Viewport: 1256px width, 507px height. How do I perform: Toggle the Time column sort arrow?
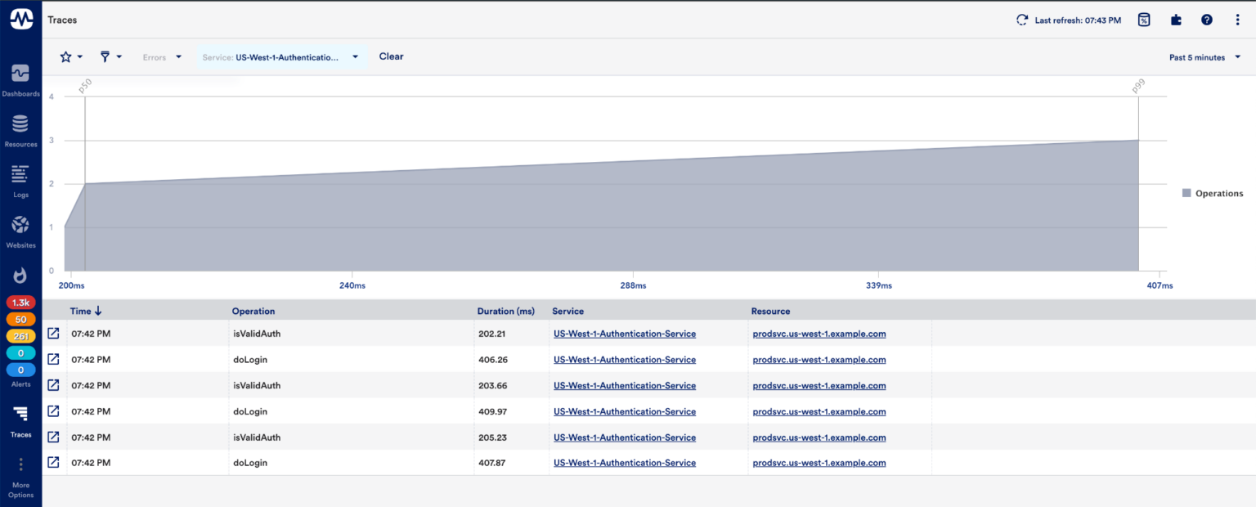click(99, 311)
